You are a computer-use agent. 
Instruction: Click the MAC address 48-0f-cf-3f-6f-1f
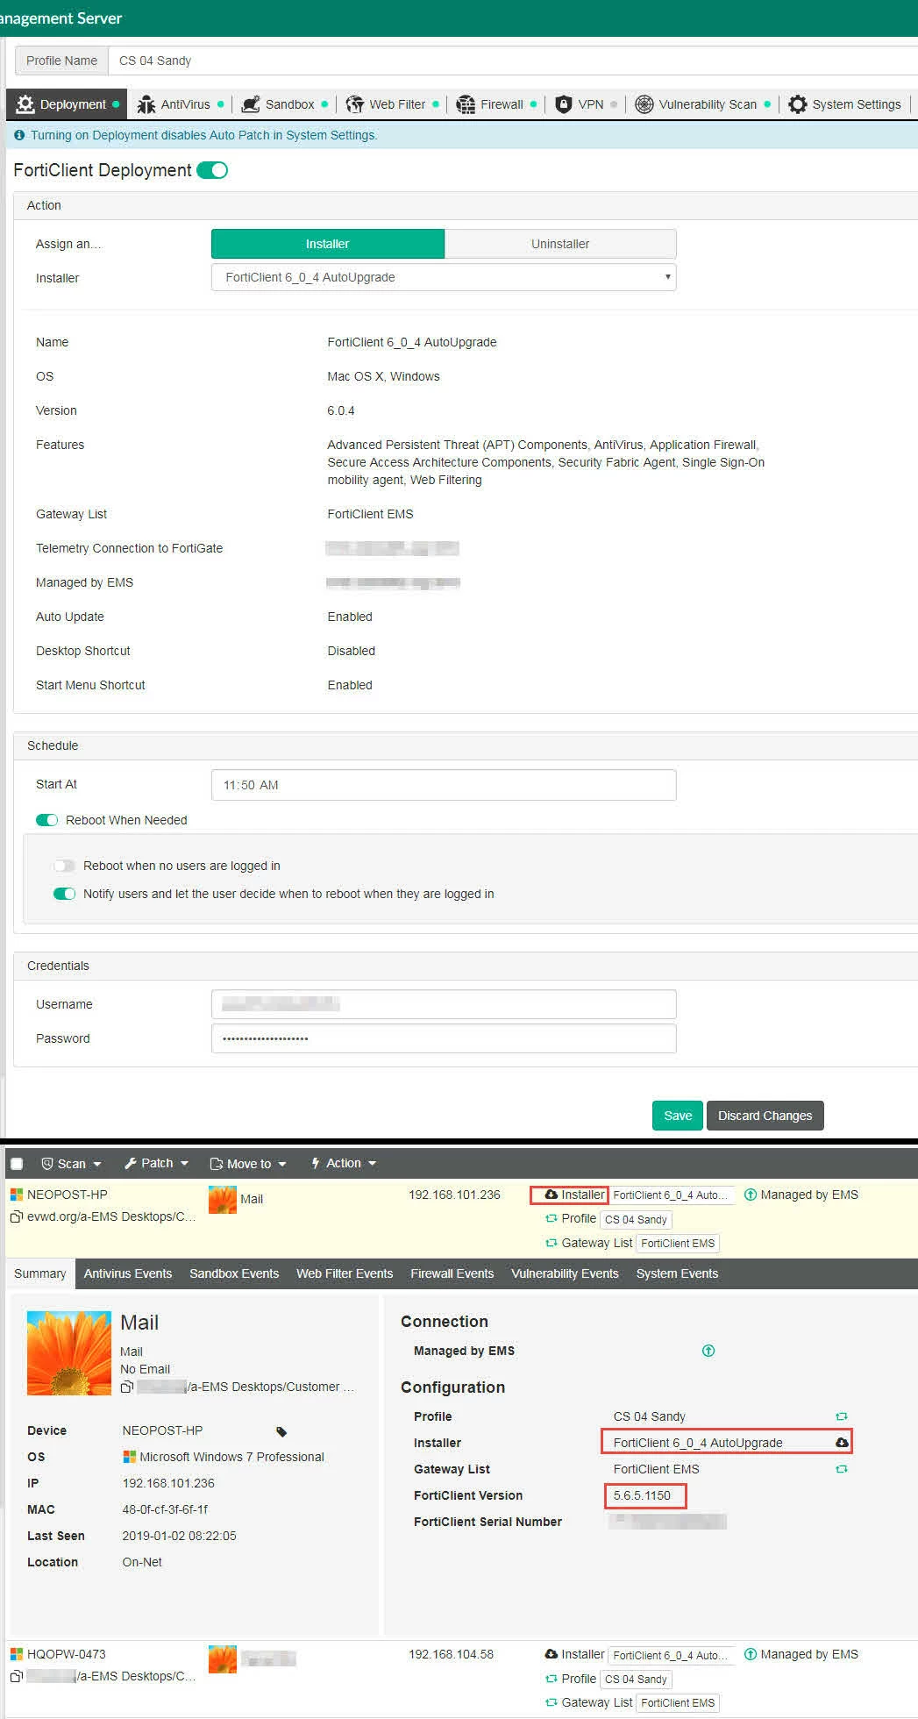[166, 1509]
